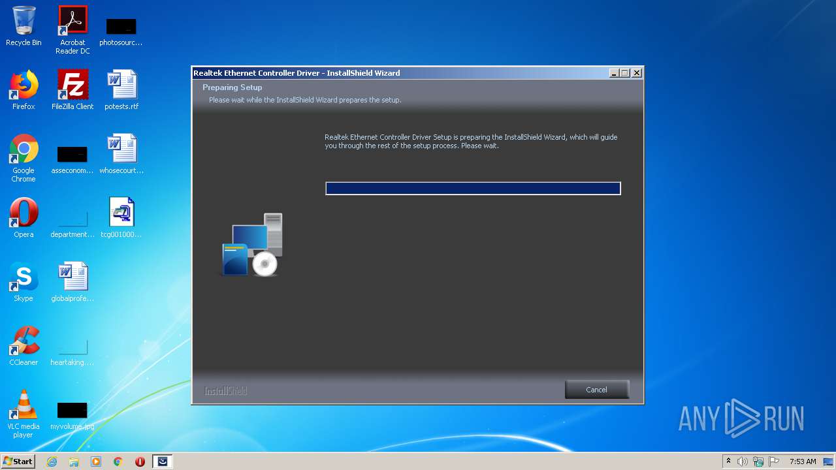Open globalprofe... Word document
Image resolution: width=836 pixels, height=470 pixels.
pos(72,282)
